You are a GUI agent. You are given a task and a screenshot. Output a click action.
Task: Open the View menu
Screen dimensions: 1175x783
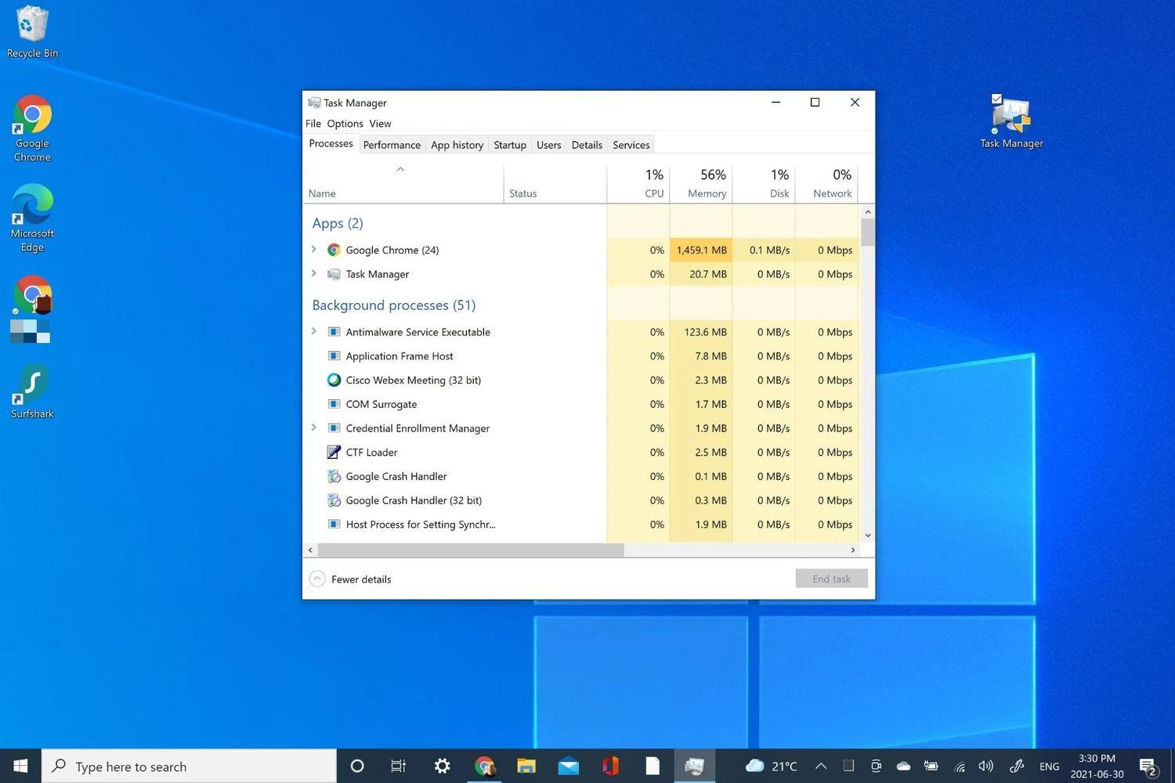(x=380, y=124)
